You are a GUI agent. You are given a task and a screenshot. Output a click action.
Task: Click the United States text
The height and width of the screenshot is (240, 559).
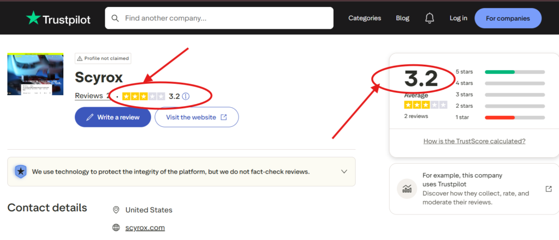point(148,210)
